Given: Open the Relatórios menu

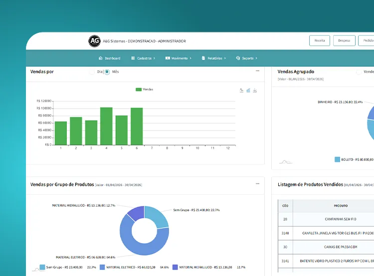Looking at the screenshot, I should coord(214,58).
